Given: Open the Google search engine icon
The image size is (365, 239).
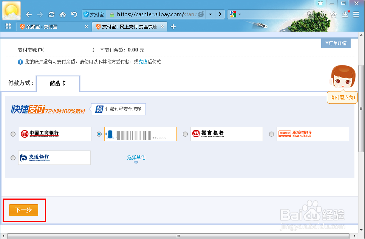Looking at the screenshot, I should (233, 14).
